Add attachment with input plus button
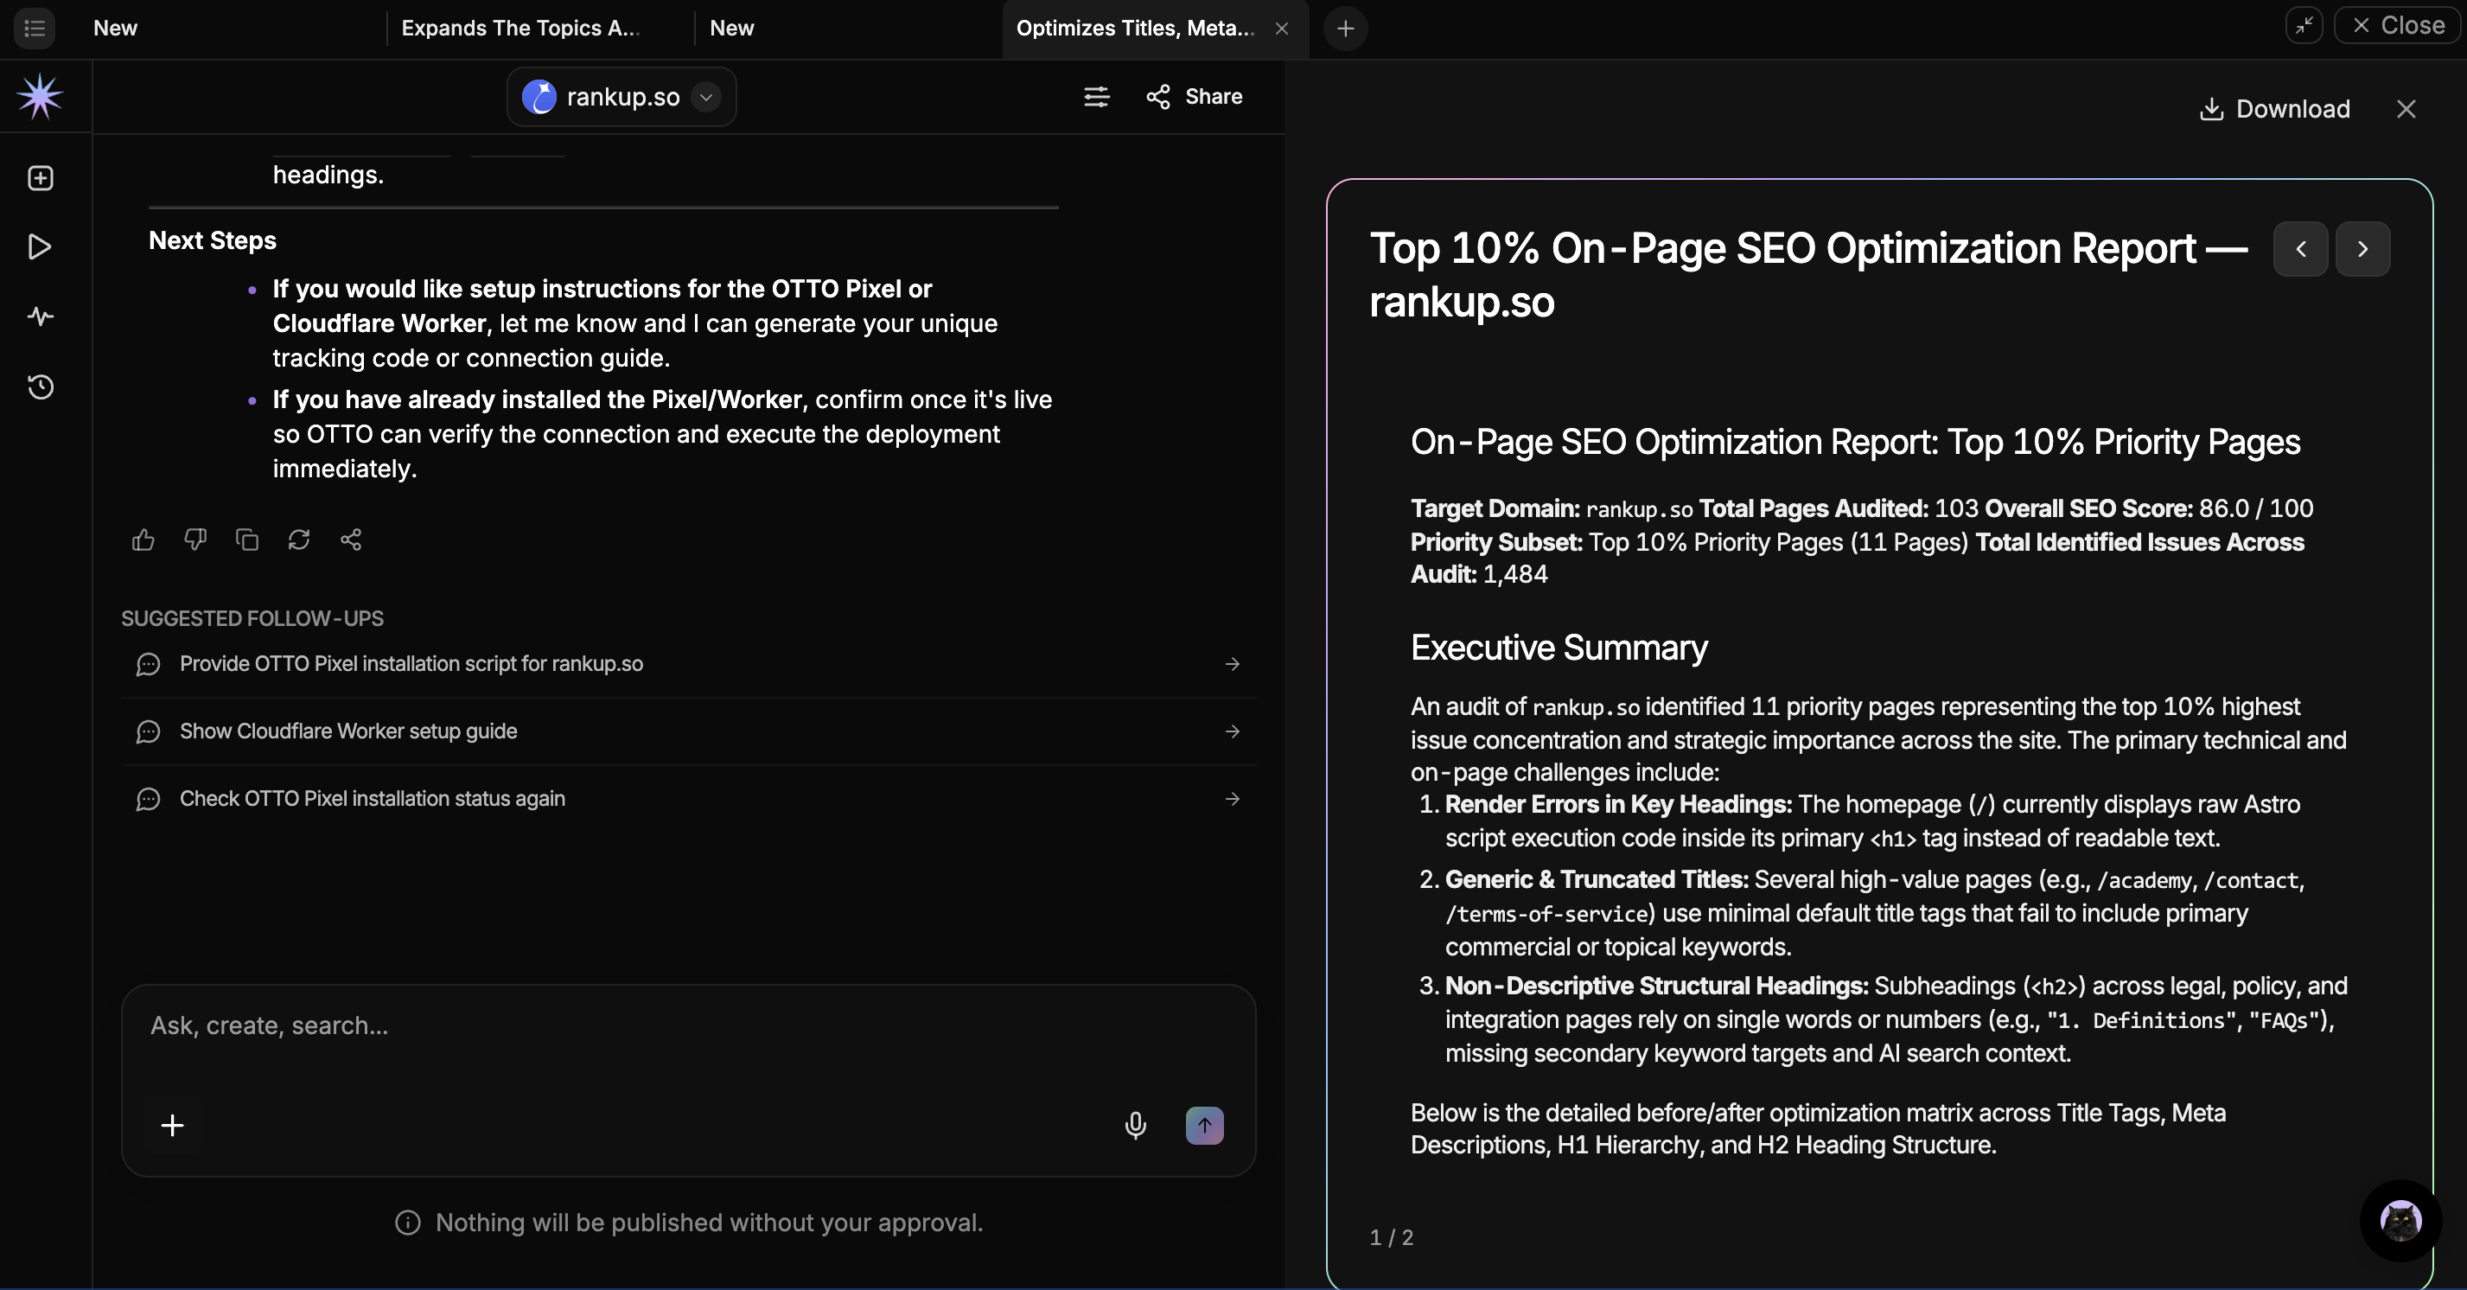 coord(172,1125)
